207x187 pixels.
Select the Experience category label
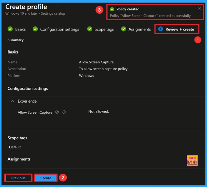tap(27, 101)
